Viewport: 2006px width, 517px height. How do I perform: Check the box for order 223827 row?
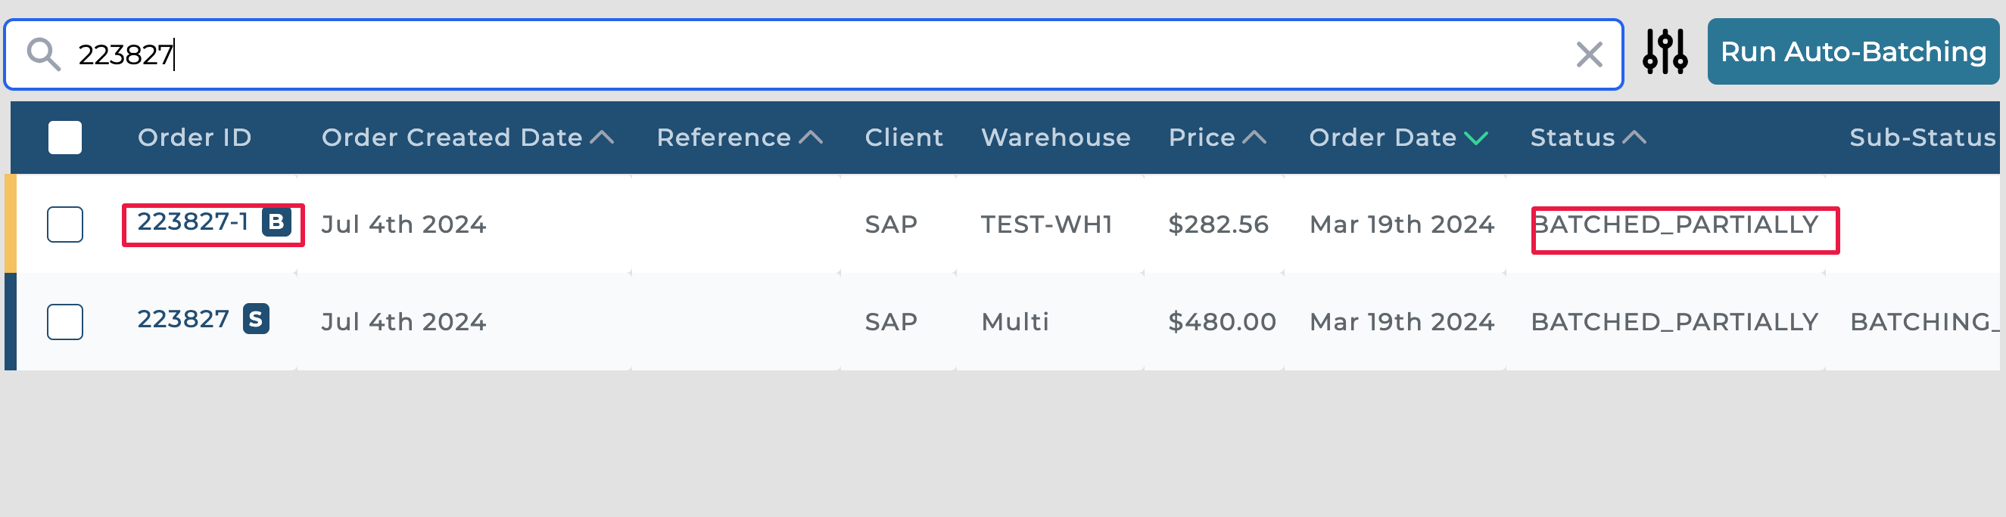[x=64, y=322]
